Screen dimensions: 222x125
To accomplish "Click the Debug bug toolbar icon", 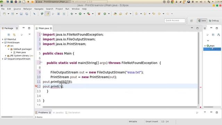I will point(72,14).
